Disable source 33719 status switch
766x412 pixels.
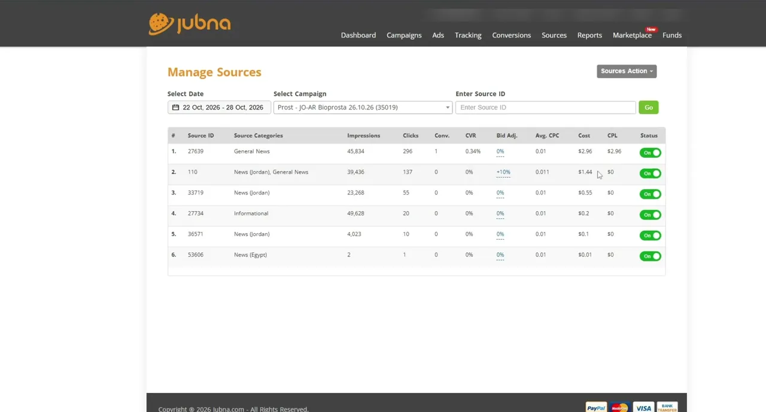coord(650,194)
